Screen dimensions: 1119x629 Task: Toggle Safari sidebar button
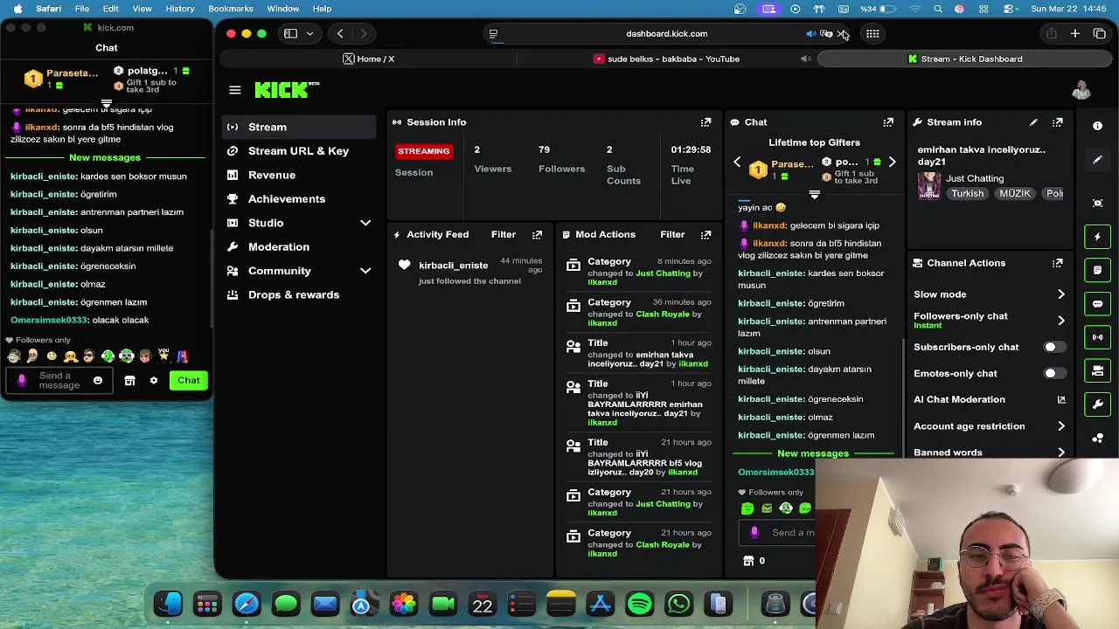click(x=290, y=34)
